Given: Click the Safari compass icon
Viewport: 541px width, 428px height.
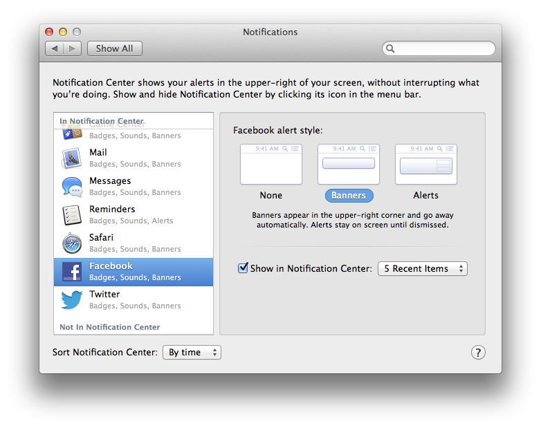Looking at the screenshot, I should coord(72,243).
